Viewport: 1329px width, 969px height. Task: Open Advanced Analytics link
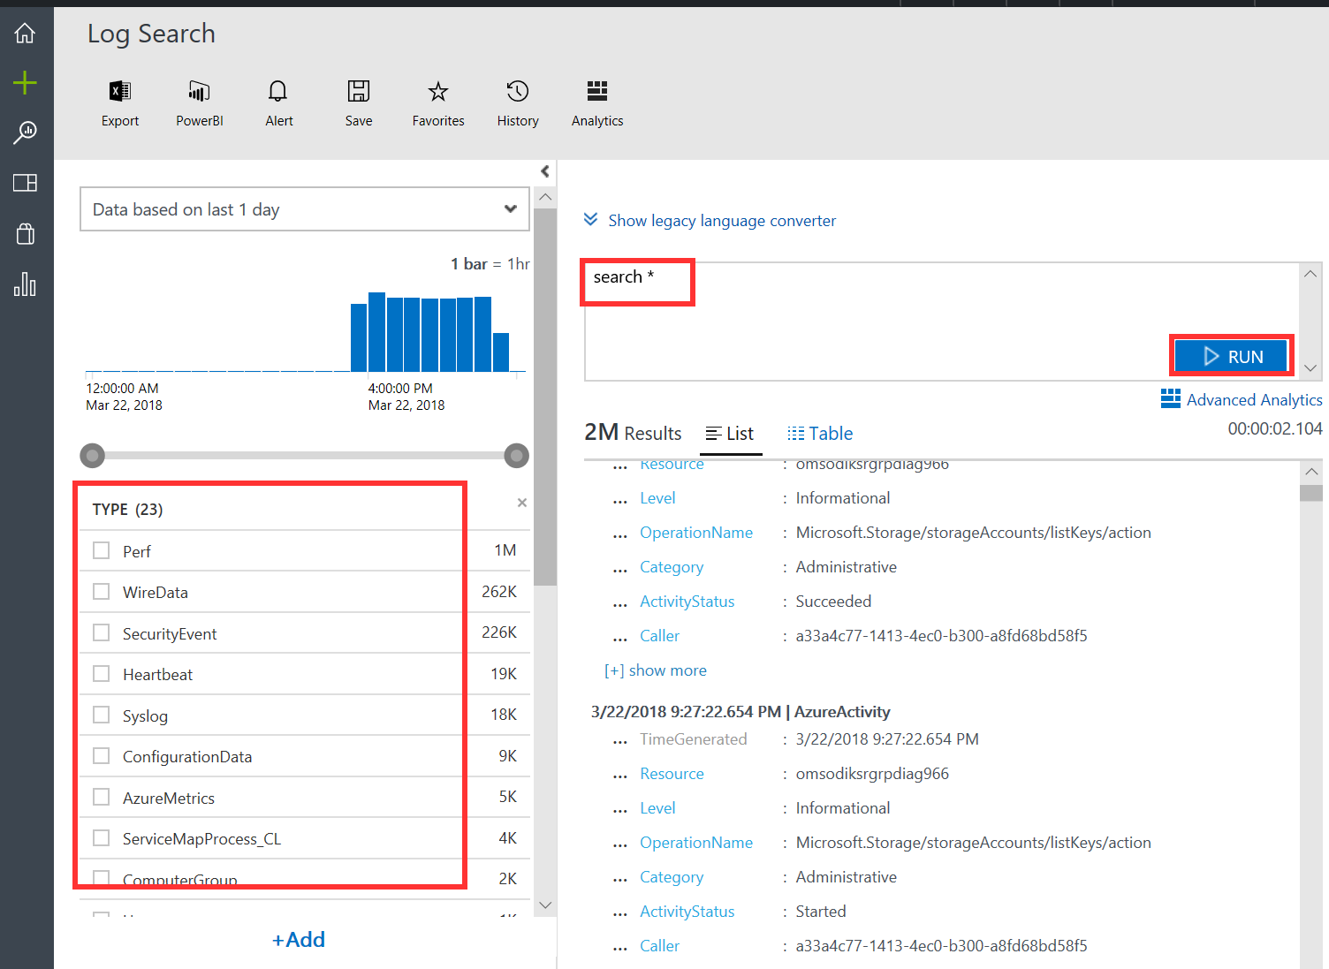coord(1242,399)
